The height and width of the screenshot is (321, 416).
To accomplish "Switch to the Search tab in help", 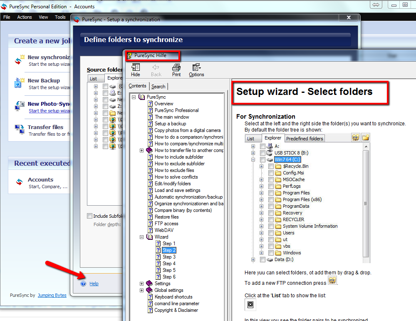I will tap(158, 86).
